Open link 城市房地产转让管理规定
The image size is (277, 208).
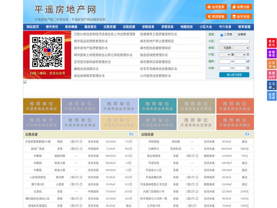[157, 41]
